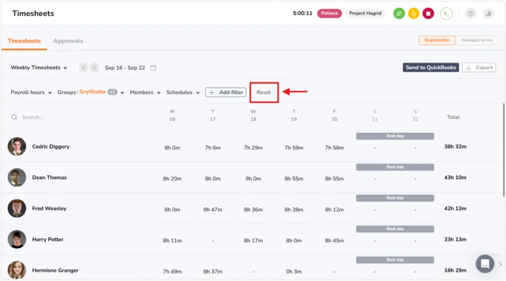Screen dimensions: 506x281
Task: Open Groups Gryffindor filter dropdown
Action: coord(91,93)
